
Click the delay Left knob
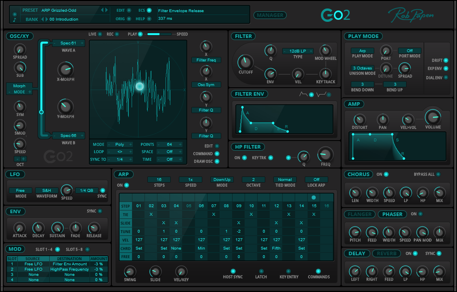(x=355, y=271)
